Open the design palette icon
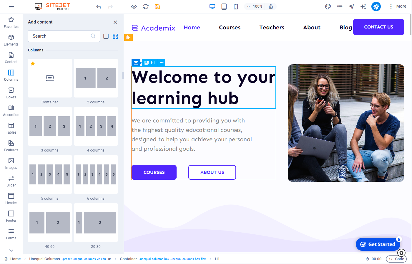This screenshot has height=264, width=412. tap(328, 6)
